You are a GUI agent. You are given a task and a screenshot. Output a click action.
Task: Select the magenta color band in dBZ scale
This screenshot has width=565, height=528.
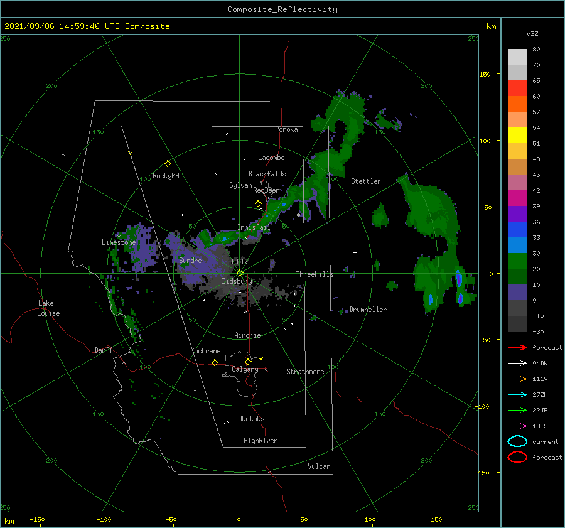[517, 198]
